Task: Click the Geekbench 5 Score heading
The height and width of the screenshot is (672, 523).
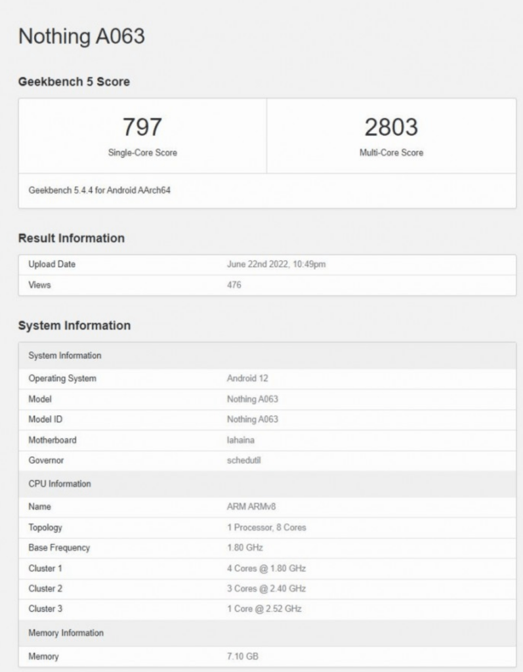Action: (73, 82)
